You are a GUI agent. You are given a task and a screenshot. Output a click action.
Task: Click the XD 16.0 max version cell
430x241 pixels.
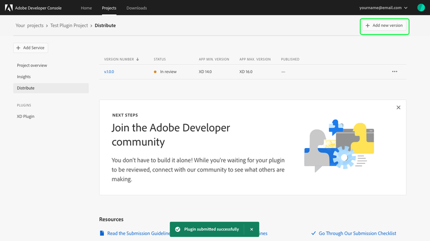tap(246, 72)
